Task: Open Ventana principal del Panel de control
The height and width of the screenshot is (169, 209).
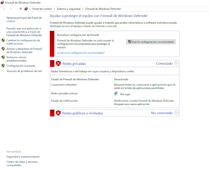Action: coord(24,19)
